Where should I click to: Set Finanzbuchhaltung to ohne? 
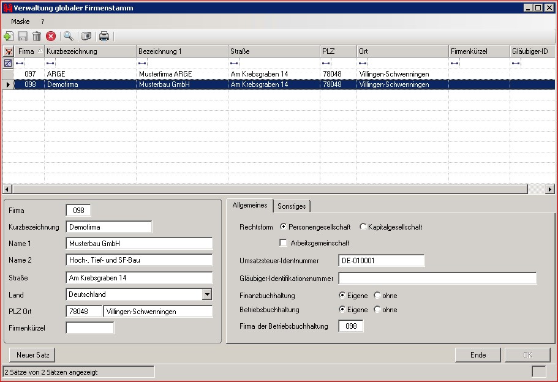[377, 296]
